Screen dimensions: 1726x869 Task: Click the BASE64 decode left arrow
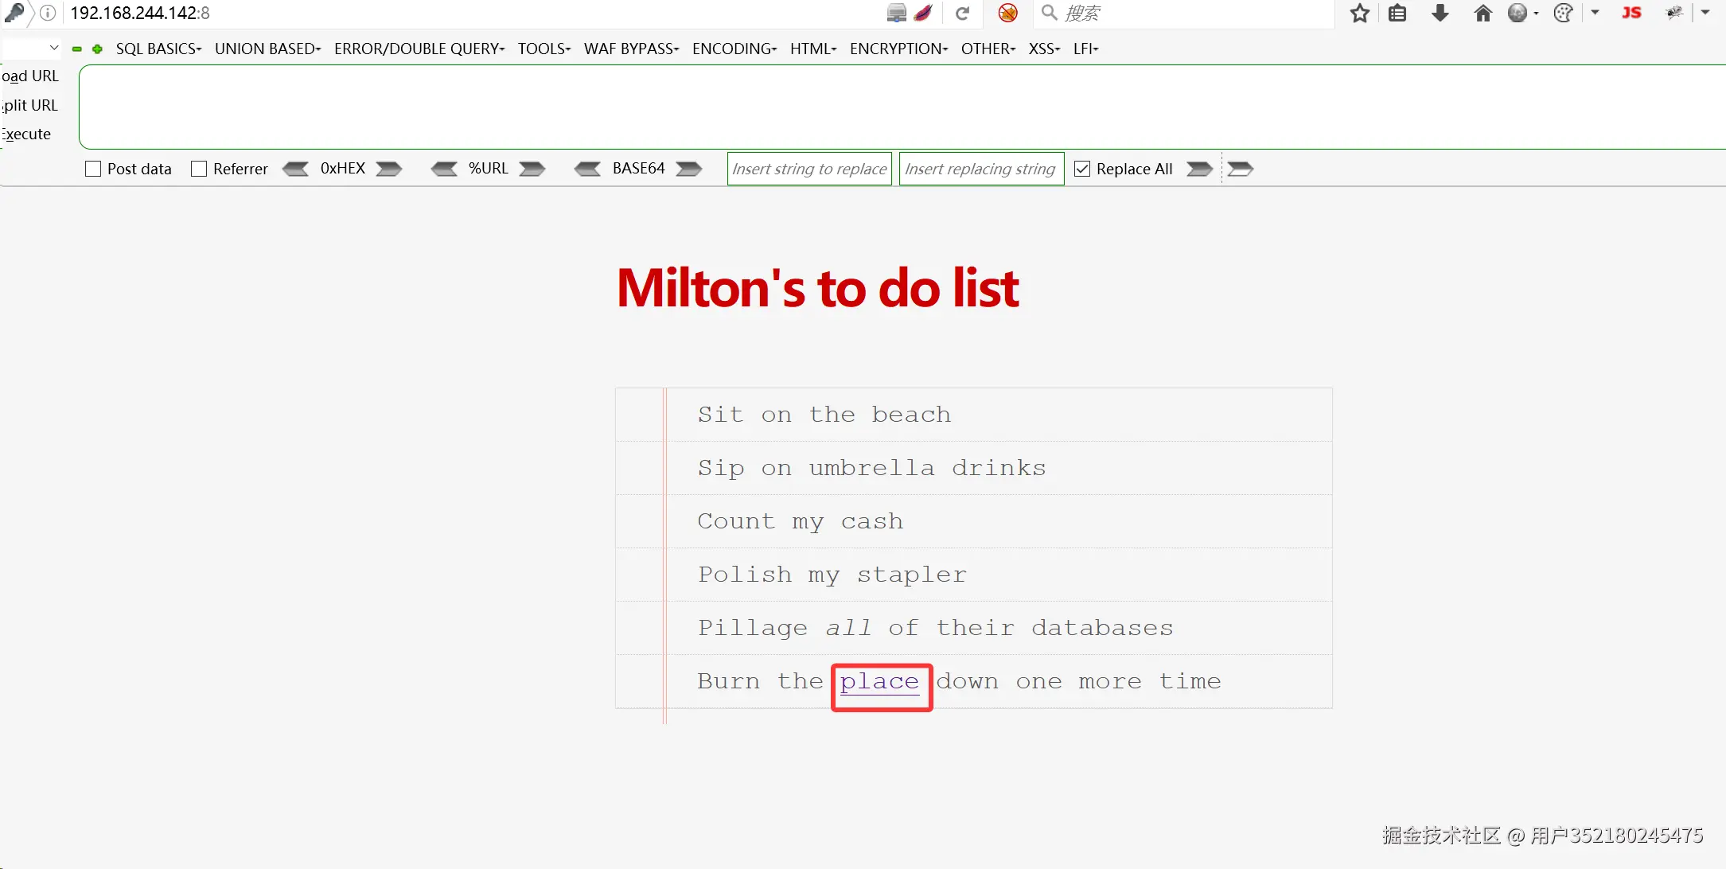coord(587,169)
